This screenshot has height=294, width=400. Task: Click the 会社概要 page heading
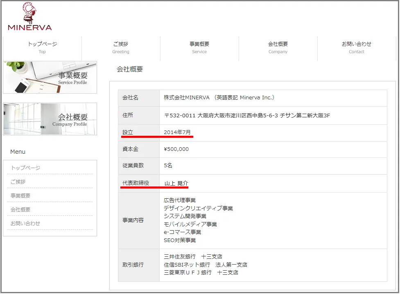(x=130, y=69)
